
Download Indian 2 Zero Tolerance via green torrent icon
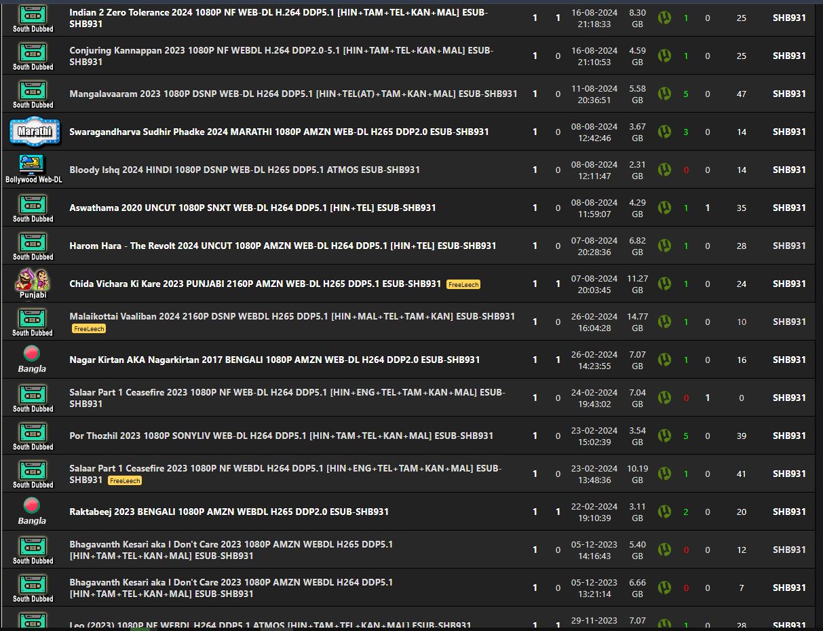pos(664,18)
